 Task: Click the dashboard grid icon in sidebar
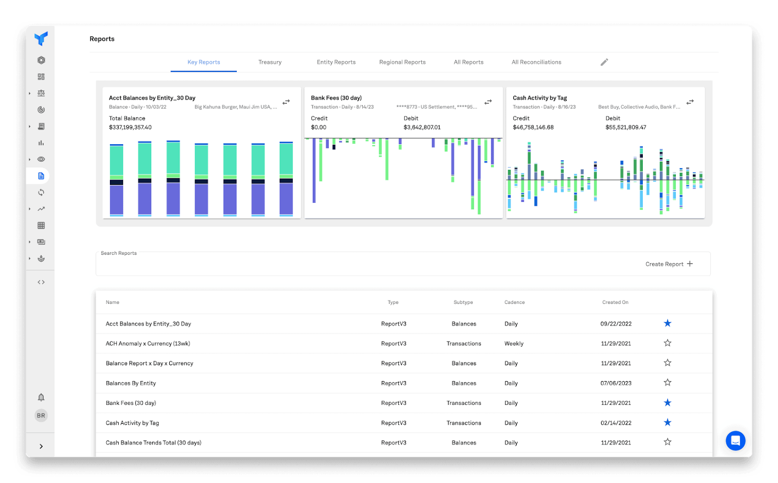coord(41,77)
